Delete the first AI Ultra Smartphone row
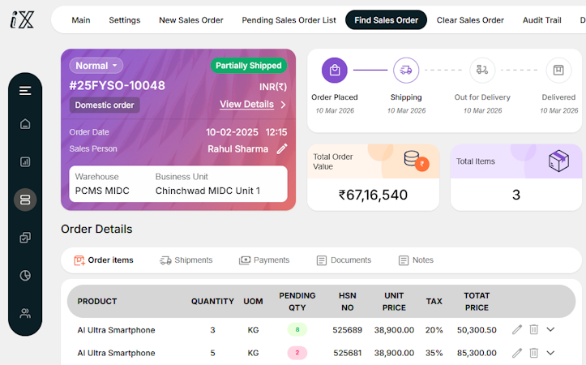This screenshot has width=586, height=365. (533, 329)
